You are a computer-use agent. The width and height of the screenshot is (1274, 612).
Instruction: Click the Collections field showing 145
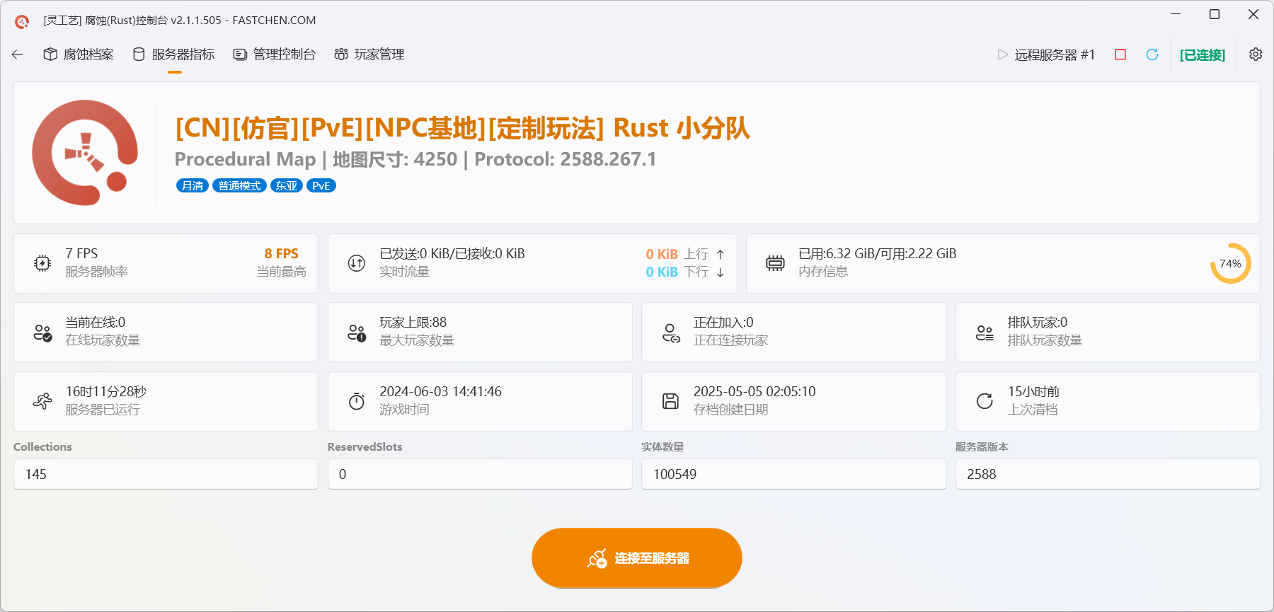pos(166,474)
